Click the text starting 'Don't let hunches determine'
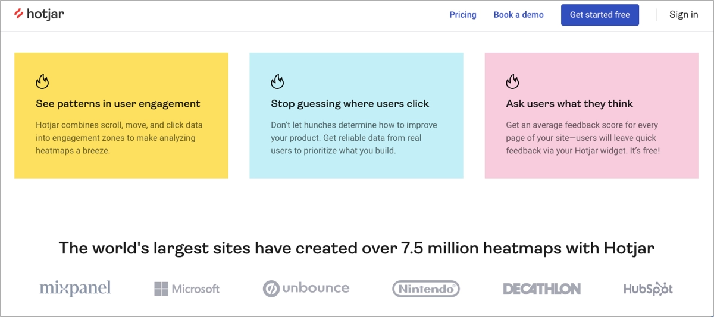The image size is (714, 317). [354, 138]
